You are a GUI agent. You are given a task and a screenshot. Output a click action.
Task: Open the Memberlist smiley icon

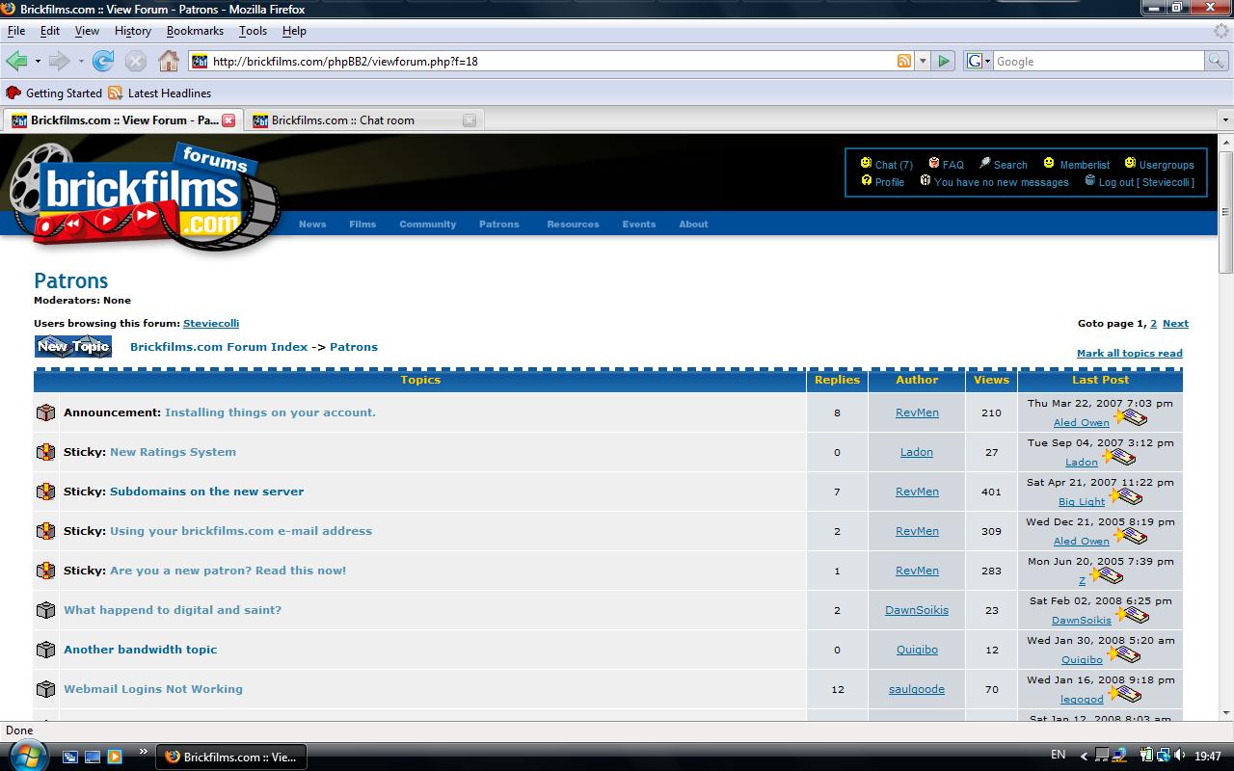tap(1048, 164)
